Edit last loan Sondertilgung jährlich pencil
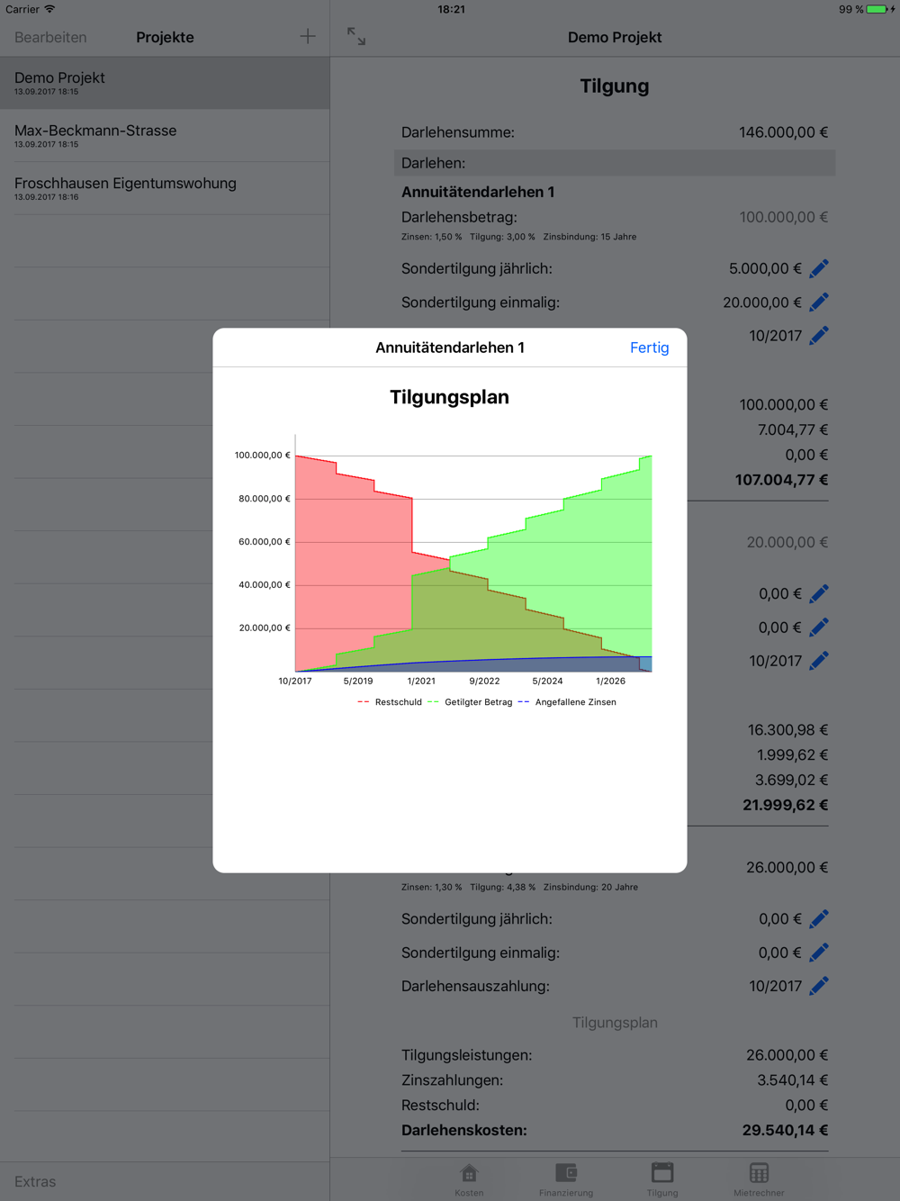Screen dimensions: 900x1201 (819, 919)
